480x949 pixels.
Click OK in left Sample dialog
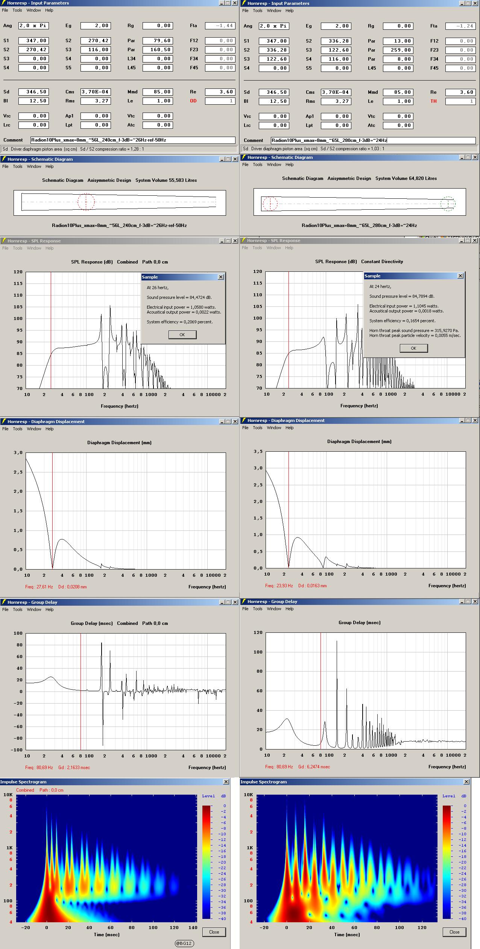click(x=182, y=335)
